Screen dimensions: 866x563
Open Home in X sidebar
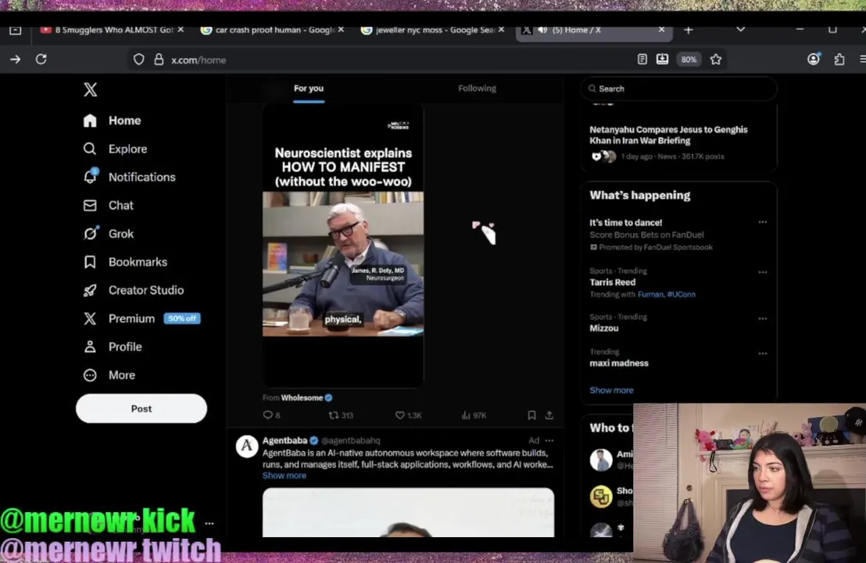point(112,120)
